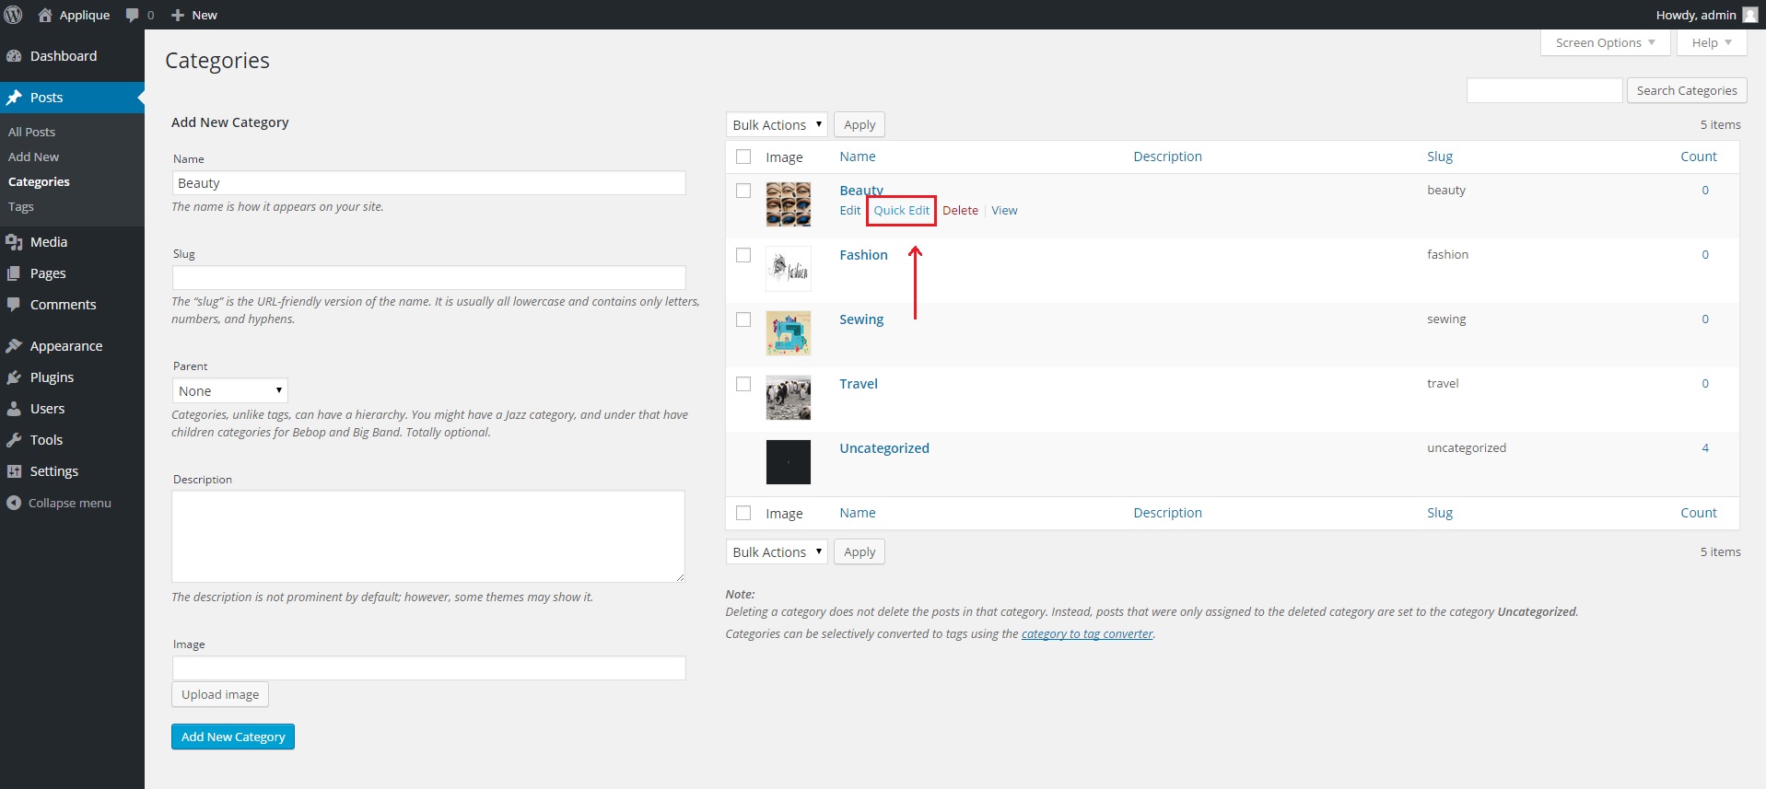Open the top Bulk Actions dropdown
Image resolution: width=1766 pixels, height=789 pixels.
click(777, 125)
